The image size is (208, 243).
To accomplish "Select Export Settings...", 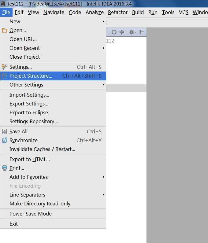I will pos(53,104).
